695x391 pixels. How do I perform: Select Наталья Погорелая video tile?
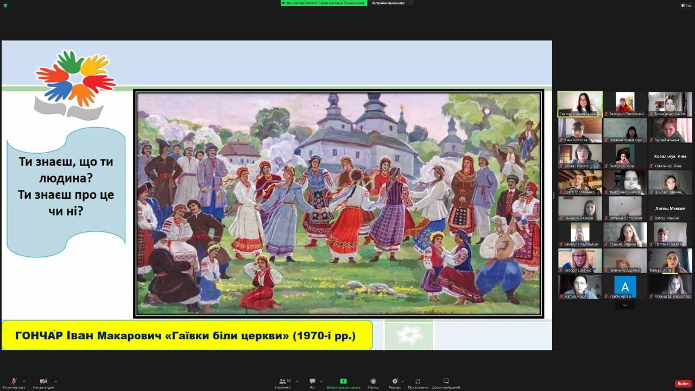(x=625, y=209)
